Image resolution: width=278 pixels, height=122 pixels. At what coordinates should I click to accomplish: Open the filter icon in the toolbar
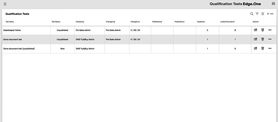[257, 14]
